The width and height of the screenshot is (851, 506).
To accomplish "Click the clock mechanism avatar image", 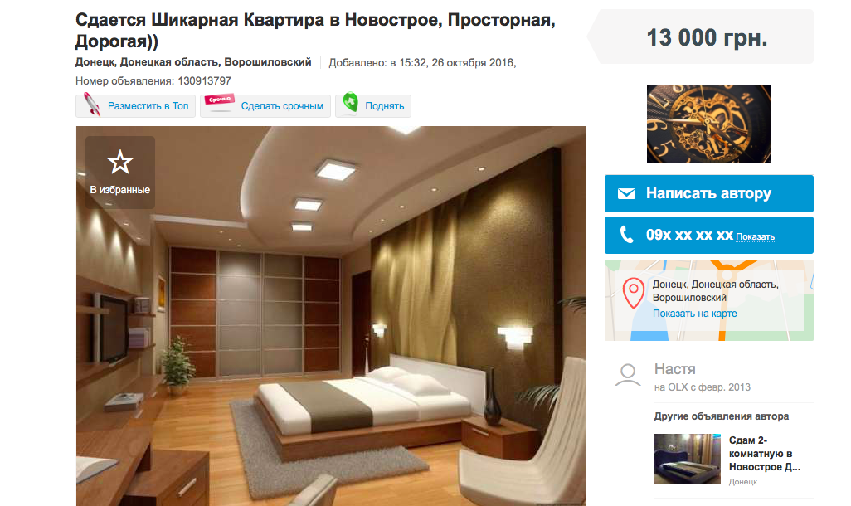I will point(709,124).
